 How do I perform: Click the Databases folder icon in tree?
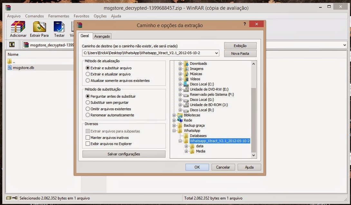point(186,136)
